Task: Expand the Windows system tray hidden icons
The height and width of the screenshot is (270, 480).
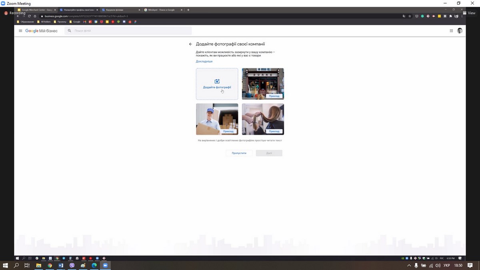Action: pos(409,266)
